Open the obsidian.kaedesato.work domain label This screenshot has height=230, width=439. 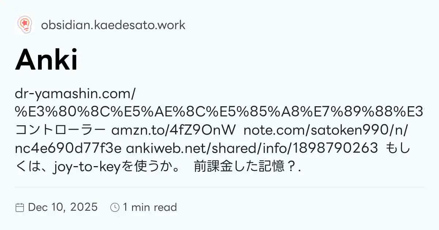click(x=113, y=25)
